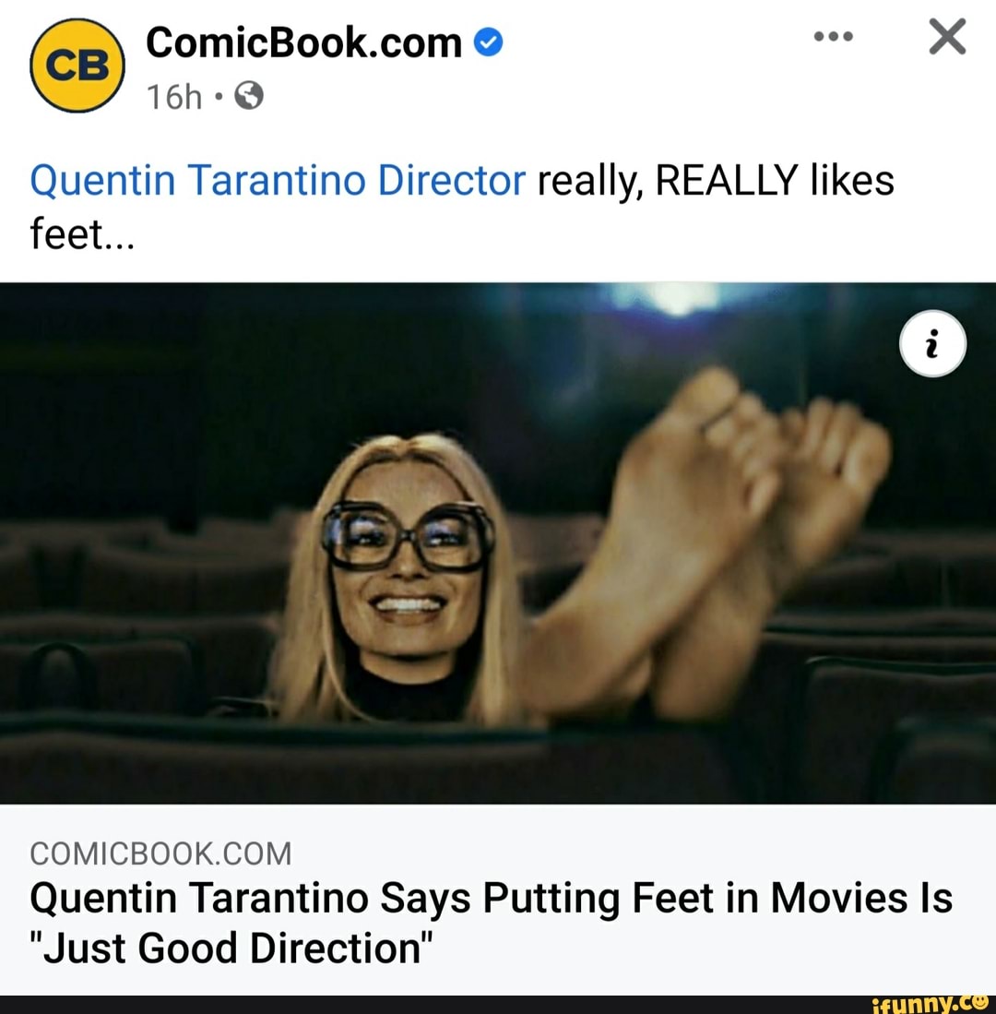
Task: Open the yellow CB profile avatar
Action: (x=77, y=66)
